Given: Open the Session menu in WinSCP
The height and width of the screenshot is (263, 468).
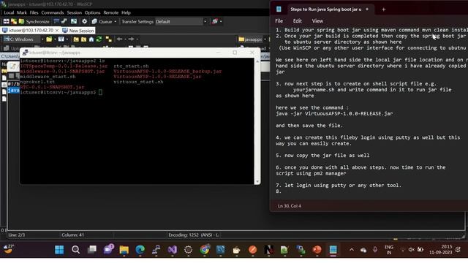Looking at the screenshot, I should (75, 12).
